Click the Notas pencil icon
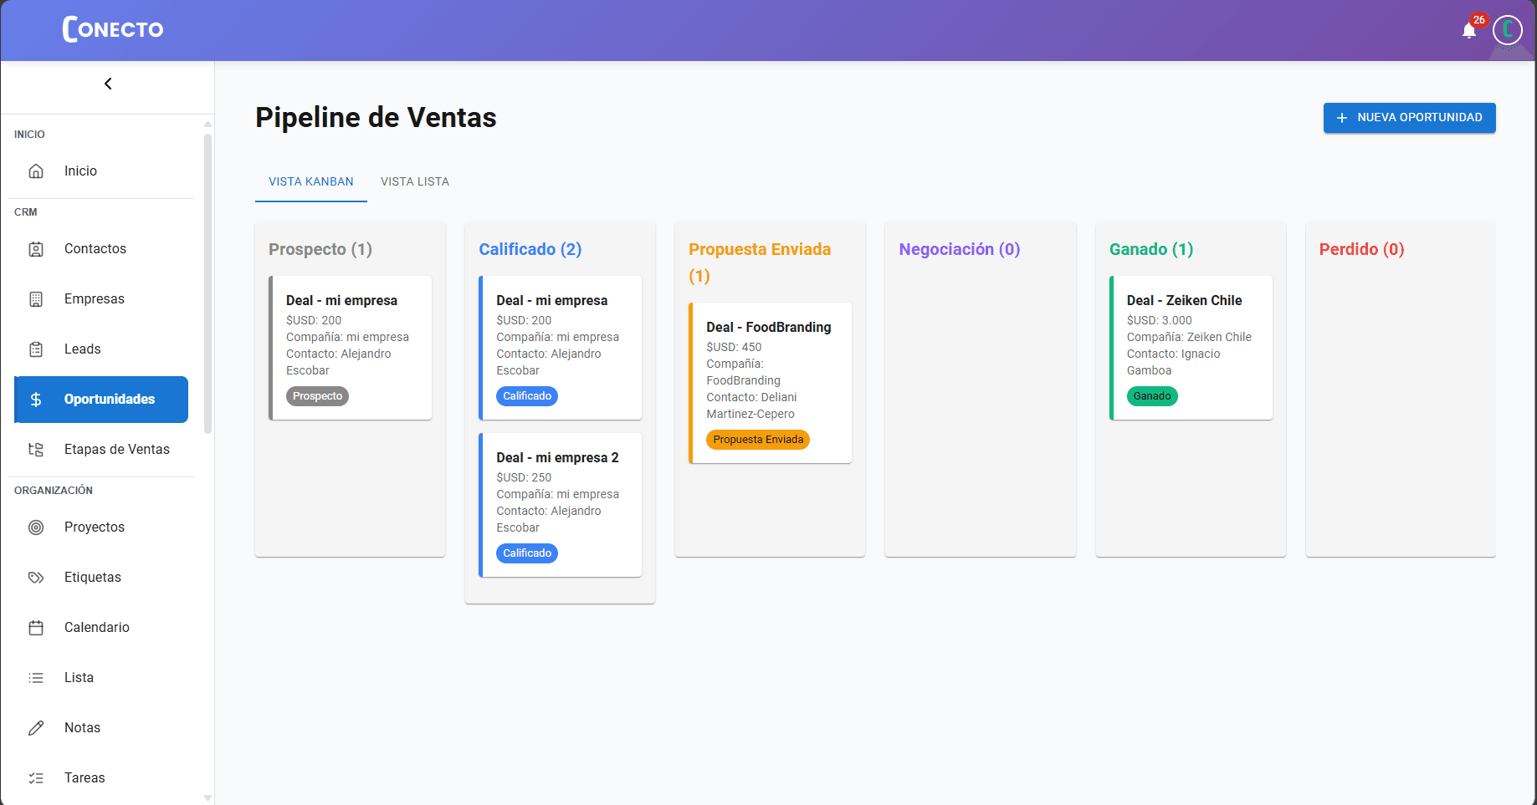The image size is (1537, 805). tap(36, 728)
